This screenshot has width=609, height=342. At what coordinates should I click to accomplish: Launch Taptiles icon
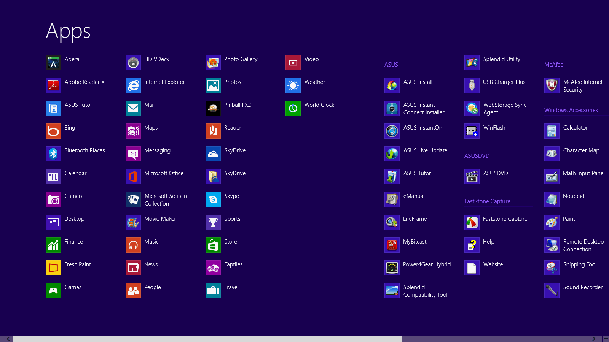[x=213, y=268]
